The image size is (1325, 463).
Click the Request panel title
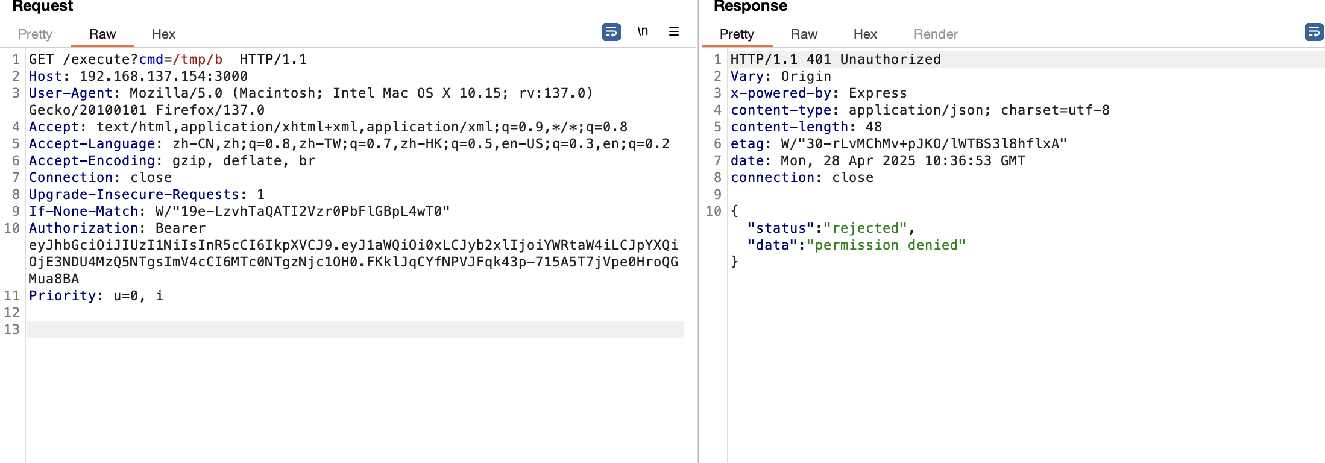[x=42, y=6]
